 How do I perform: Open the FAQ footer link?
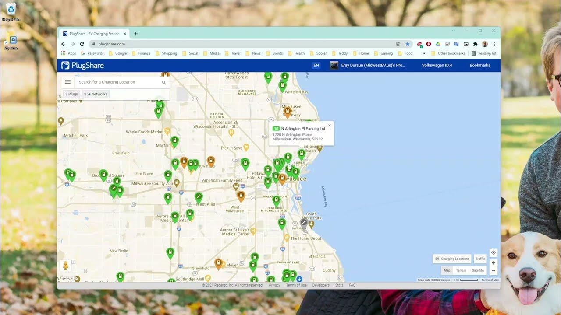click(x=352, y=285)
